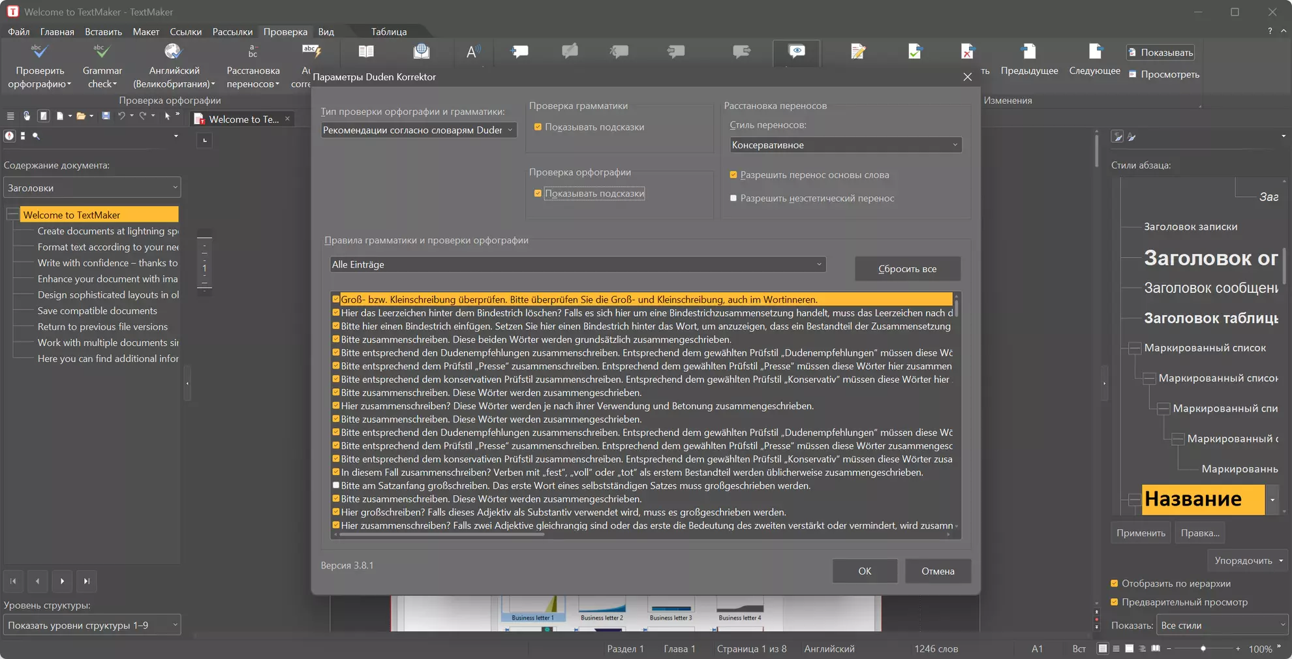The image size is (1292, 659).
Task: Click the read-aloud 'A' icon in the ribbon
Action: point(473,52)
